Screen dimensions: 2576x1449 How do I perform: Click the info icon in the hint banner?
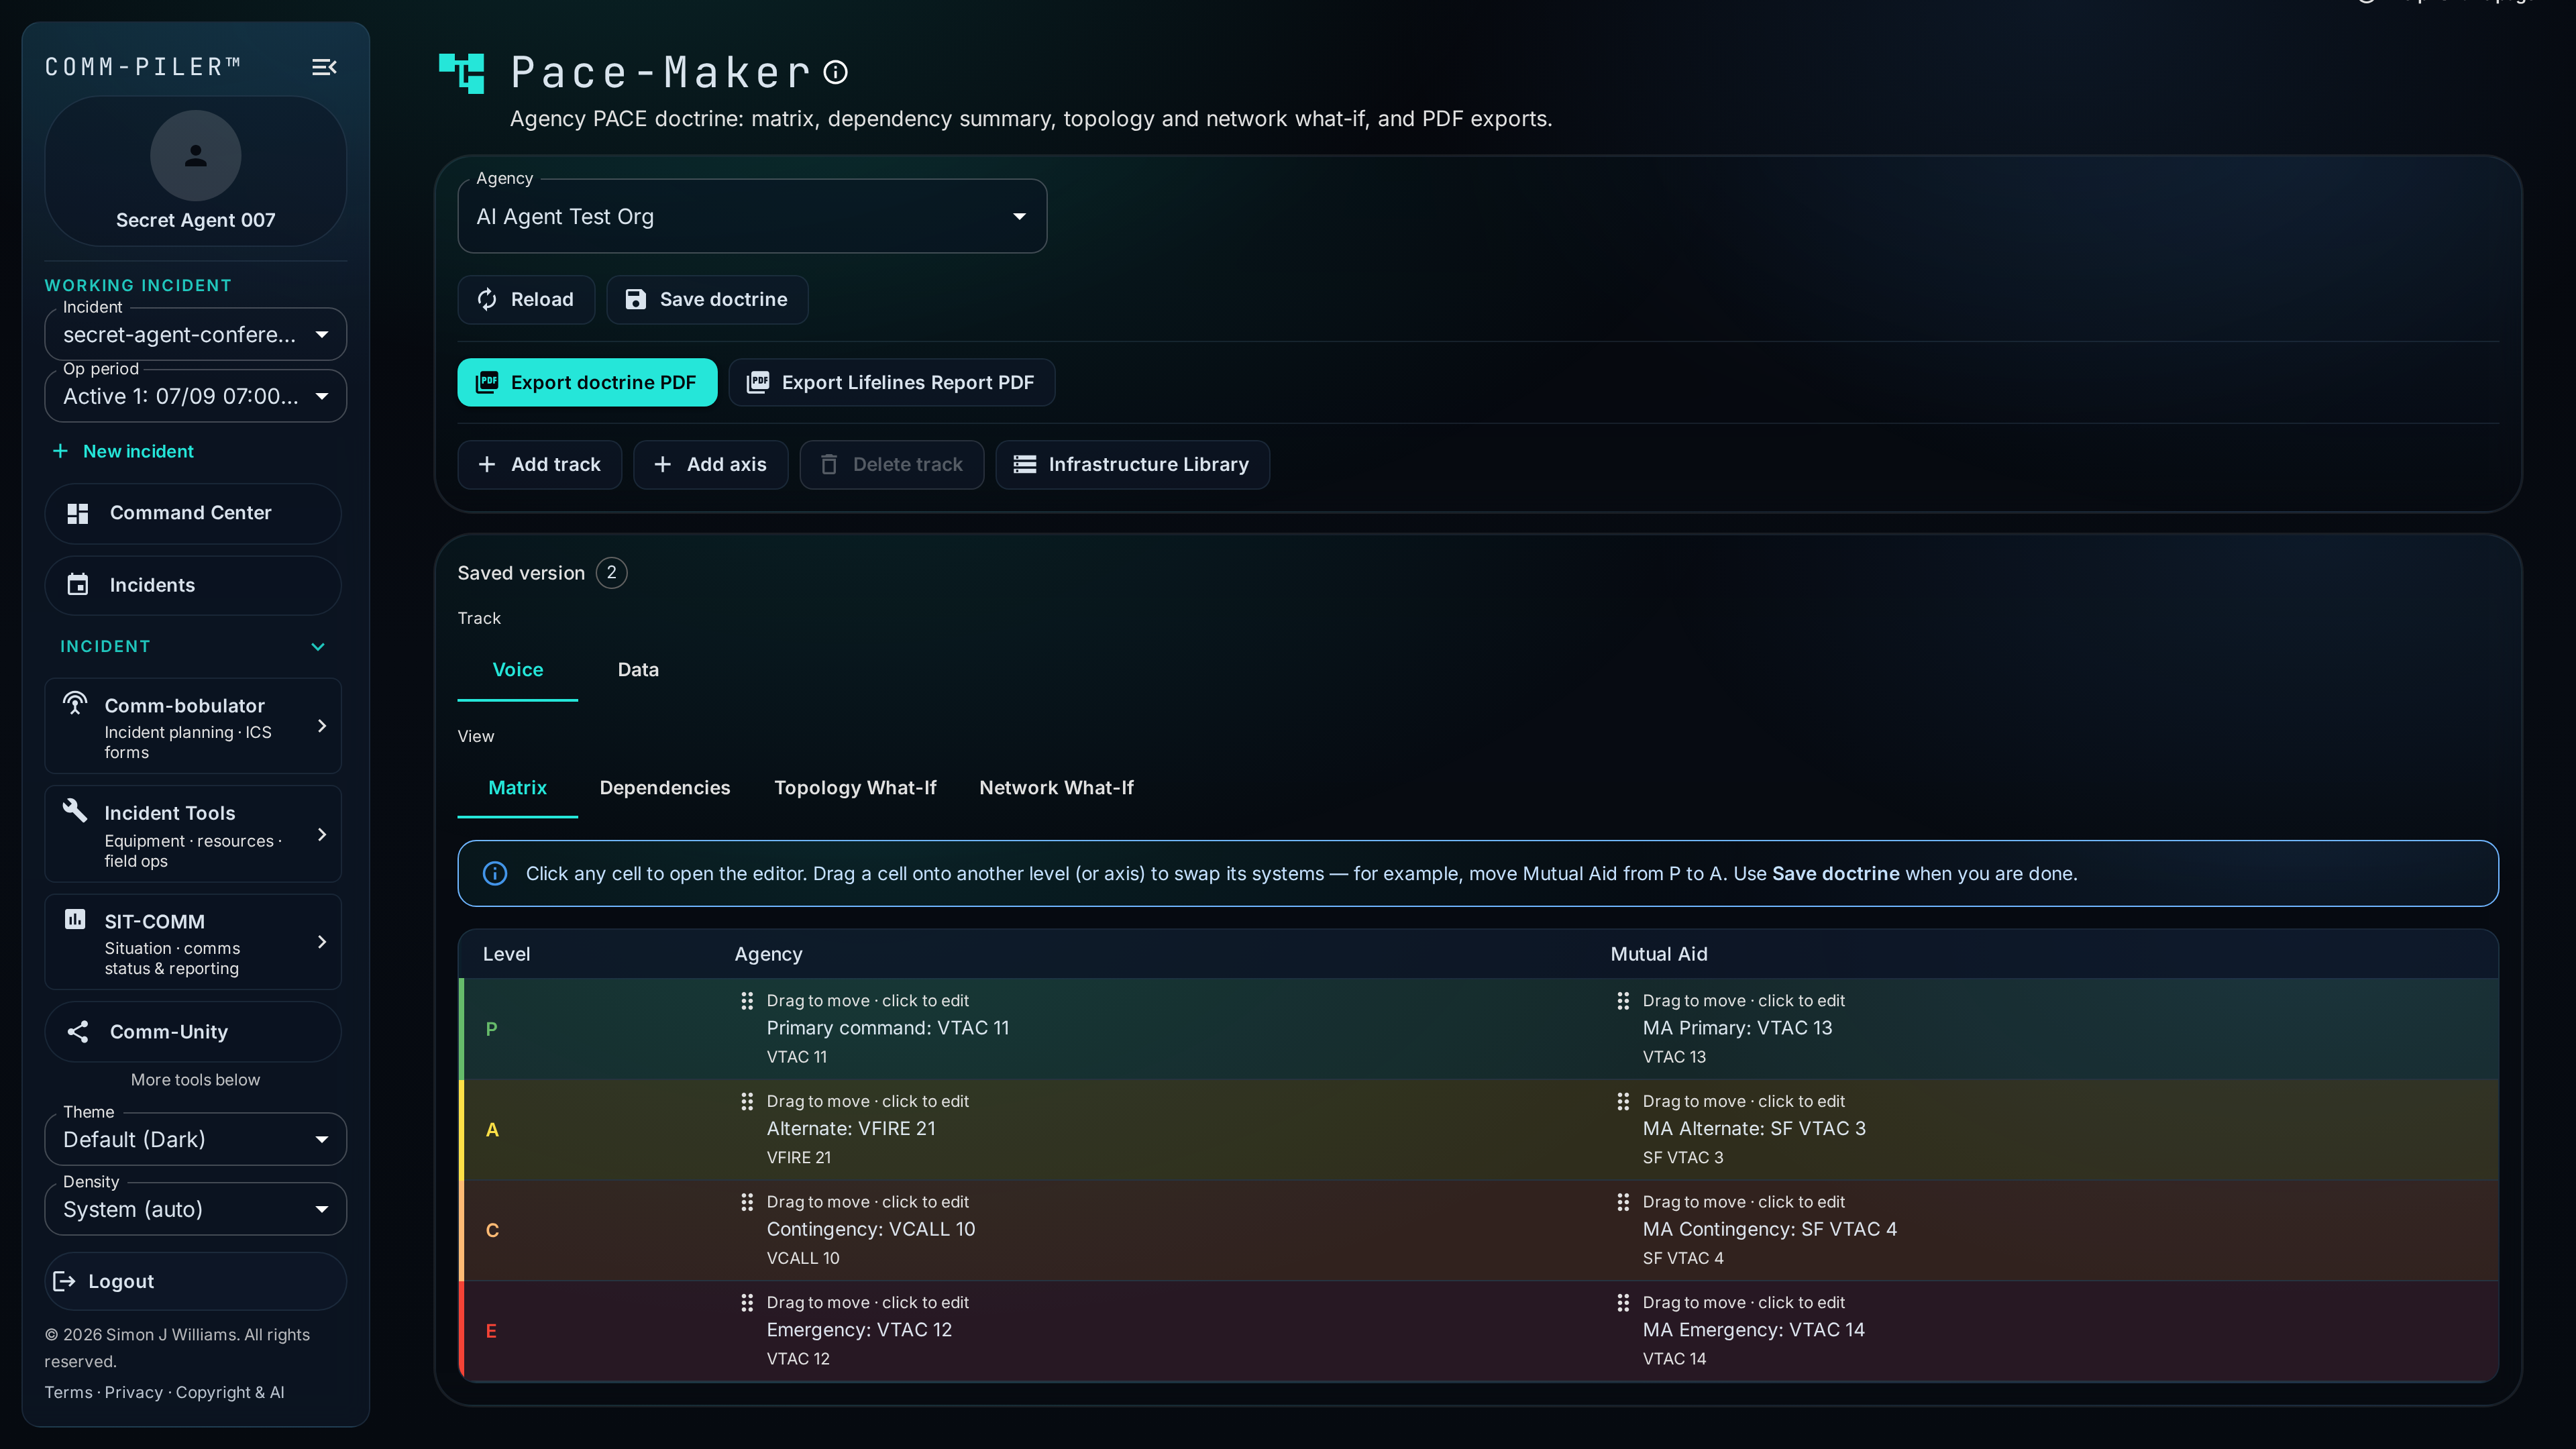495,874
